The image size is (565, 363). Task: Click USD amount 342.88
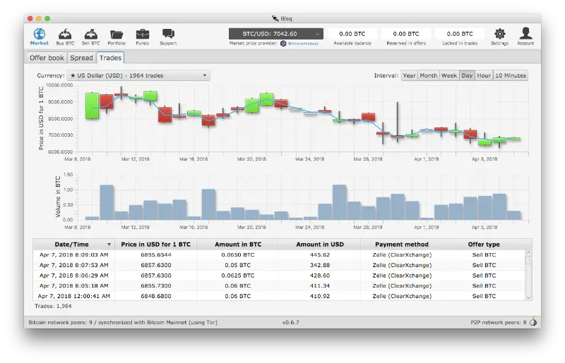point(320,265)
